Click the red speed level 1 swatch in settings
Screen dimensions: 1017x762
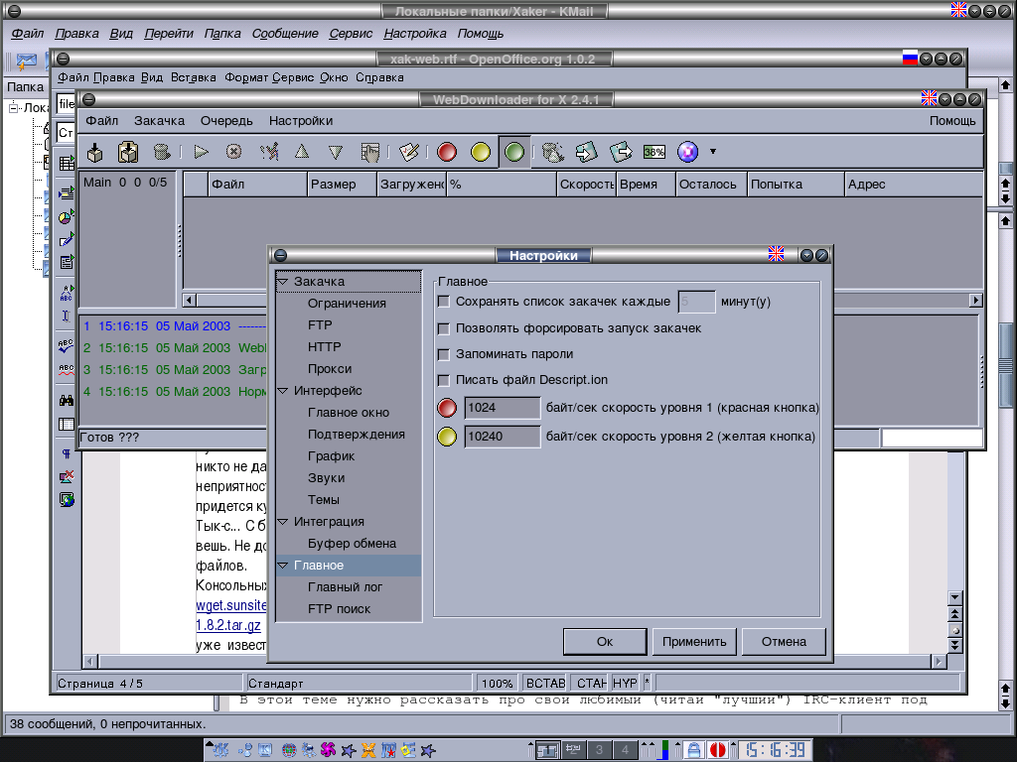click(x=447, y=408)
